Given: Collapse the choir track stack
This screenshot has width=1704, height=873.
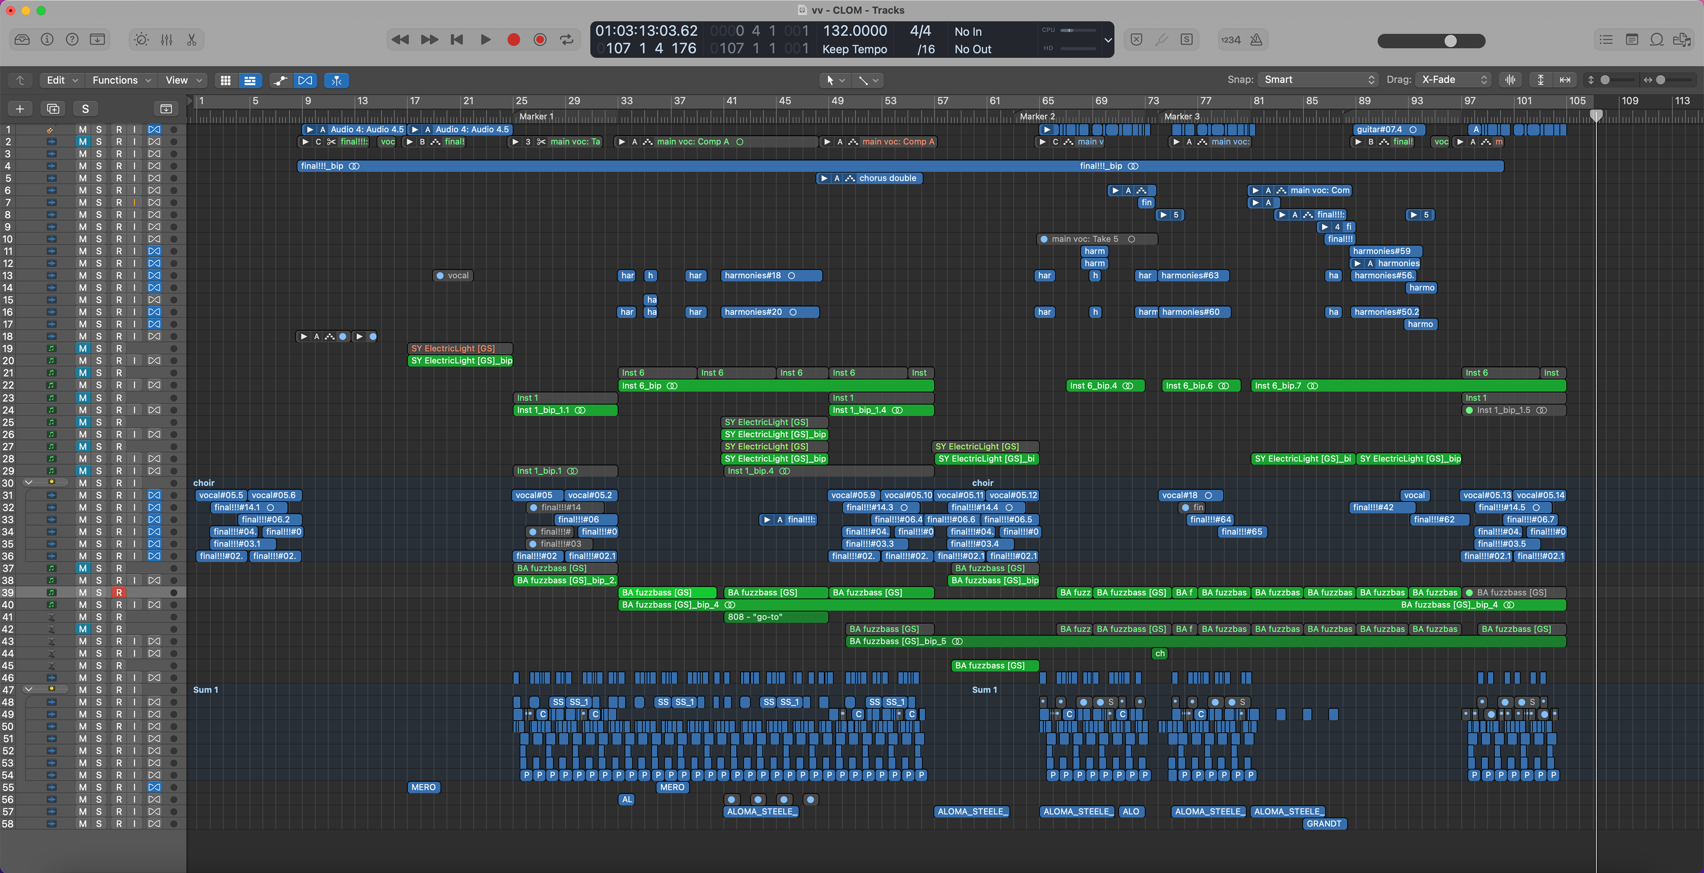Looking at the screenshot, I should (x=28, y=483).
